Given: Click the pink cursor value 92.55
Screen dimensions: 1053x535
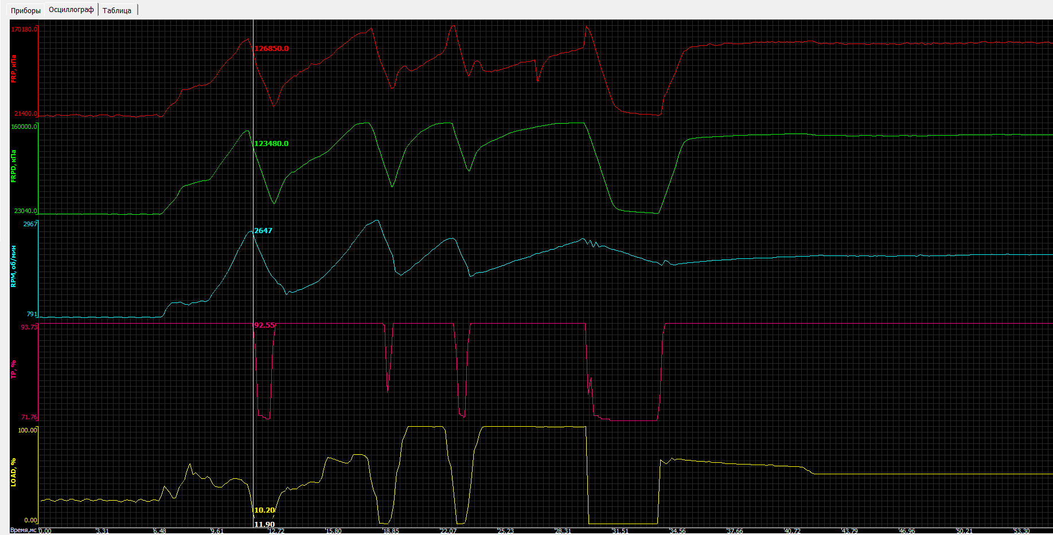Looking at the screenshot, I should [x=264, y=325].
